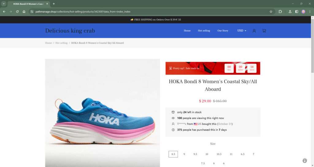This screenshot has height=167, width=314.
Task: Click the HOKA shoe product image
Action: (102, 113)
